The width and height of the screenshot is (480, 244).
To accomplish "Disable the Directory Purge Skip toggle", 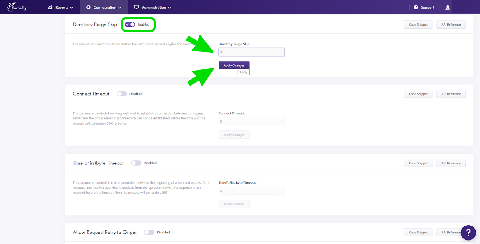I will (130, 24).
